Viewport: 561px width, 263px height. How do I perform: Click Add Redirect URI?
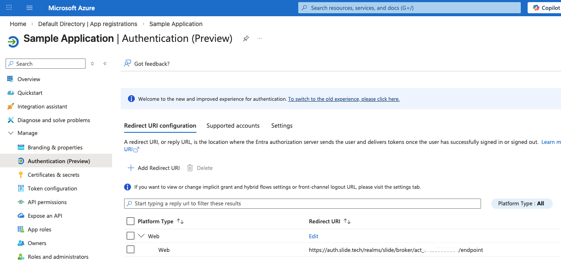(x=153, y=168)
